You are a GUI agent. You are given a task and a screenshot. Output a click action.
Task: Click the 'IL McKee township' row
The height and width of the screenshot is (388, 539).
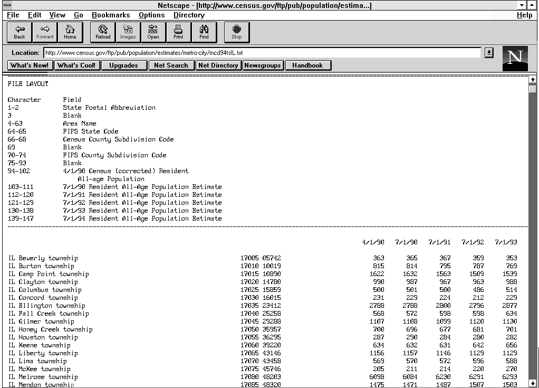click(x=263, y=369)
